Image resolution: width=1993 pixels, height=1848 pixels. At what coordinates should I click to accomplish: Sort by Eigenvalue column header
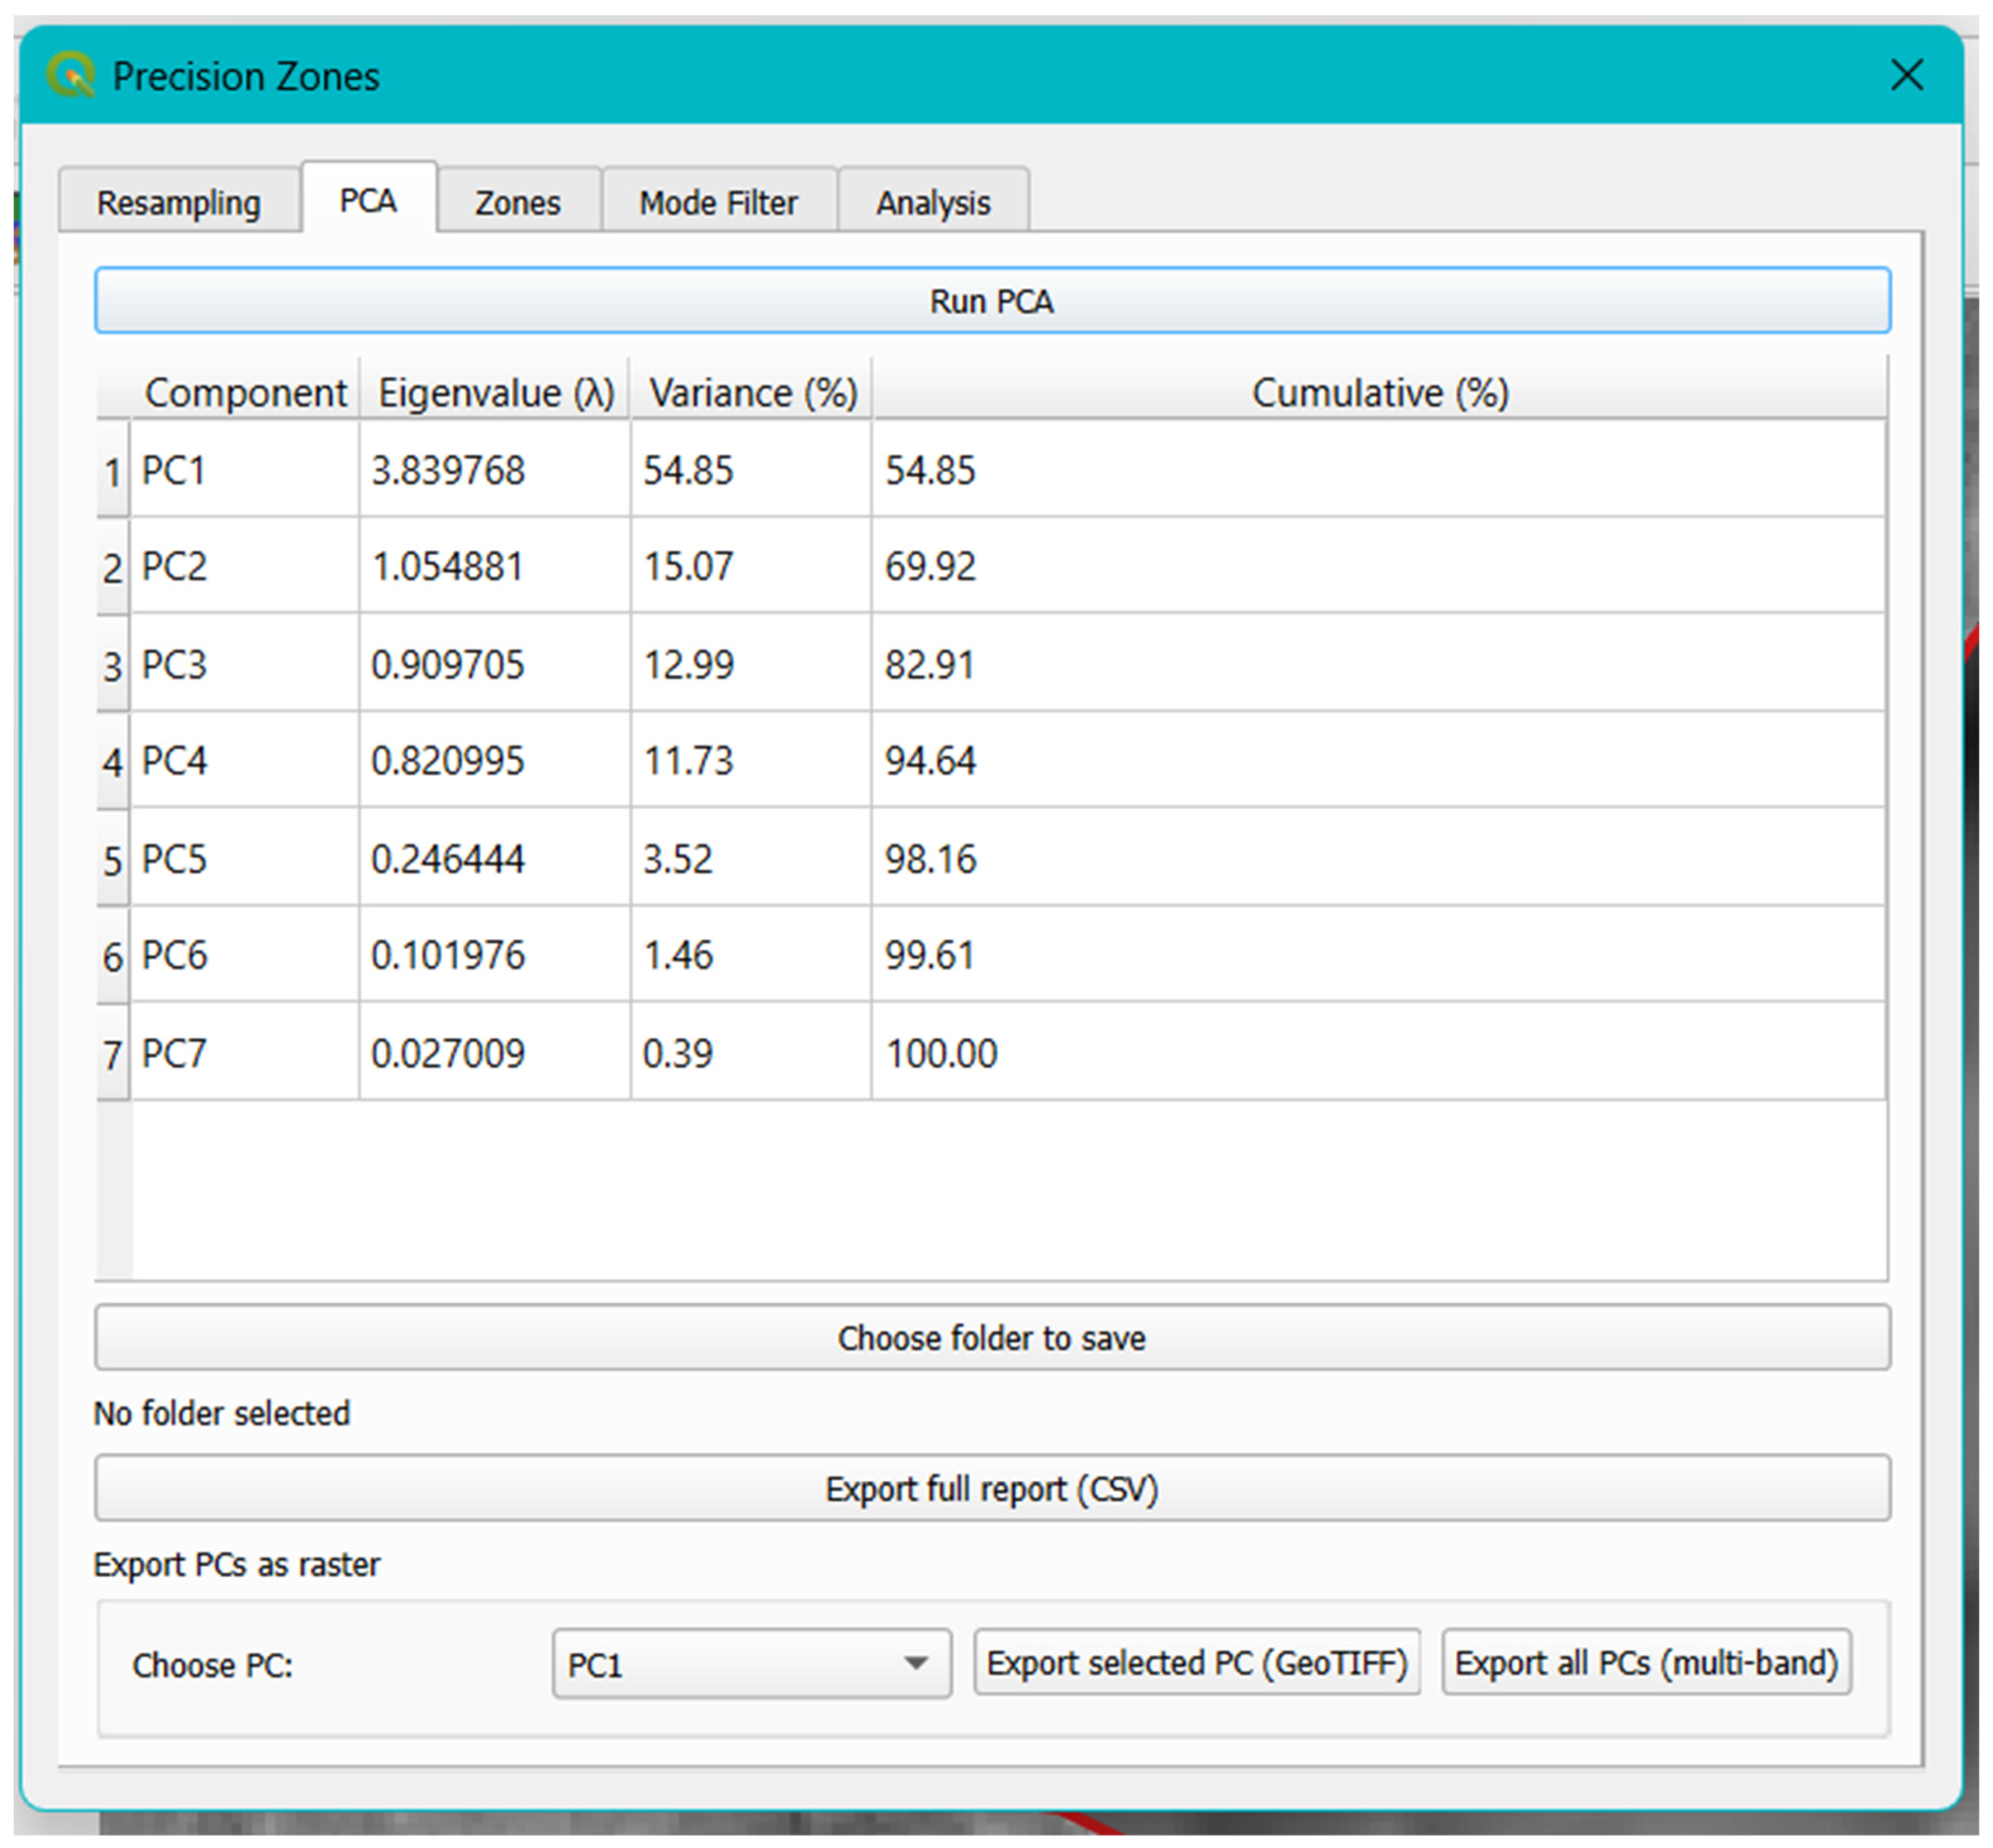click(495, 392)
